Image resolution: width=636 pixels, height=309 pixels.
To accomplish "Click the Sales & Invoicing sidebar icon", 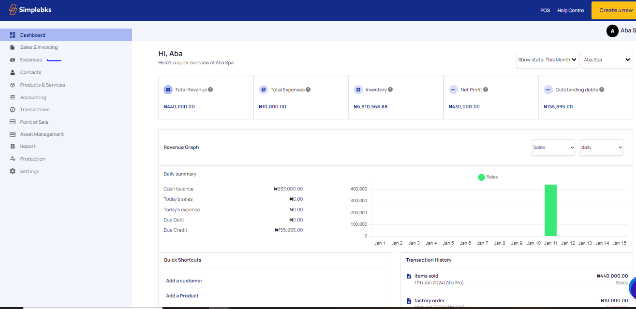I will point(13,47).
